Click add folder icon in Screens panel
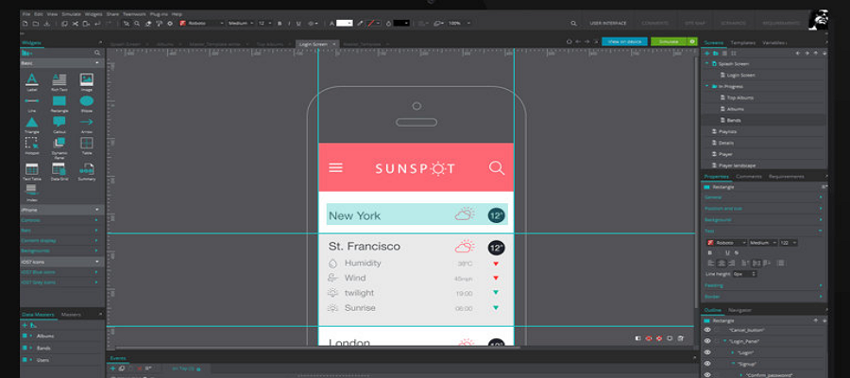This screenshot has height=378, width=850. 716,53
